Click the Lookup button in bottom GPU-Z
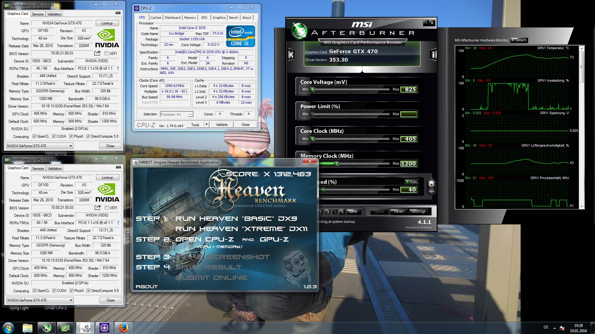 (x=107, y=178)
